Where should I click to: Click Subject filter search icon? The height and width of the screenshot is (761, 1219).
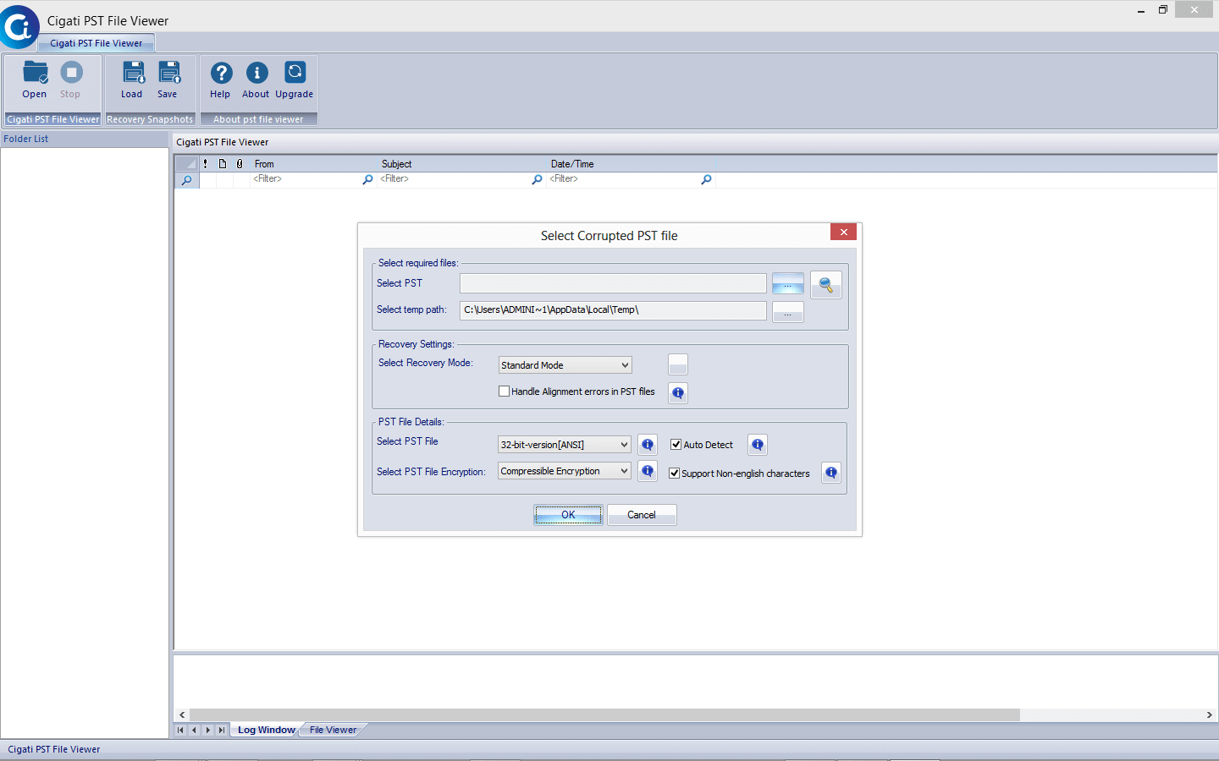pos(537,179)
